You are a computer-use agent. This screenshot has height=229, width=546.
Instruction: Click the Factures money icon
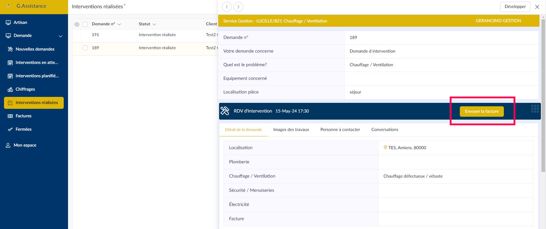click(10, 116)
